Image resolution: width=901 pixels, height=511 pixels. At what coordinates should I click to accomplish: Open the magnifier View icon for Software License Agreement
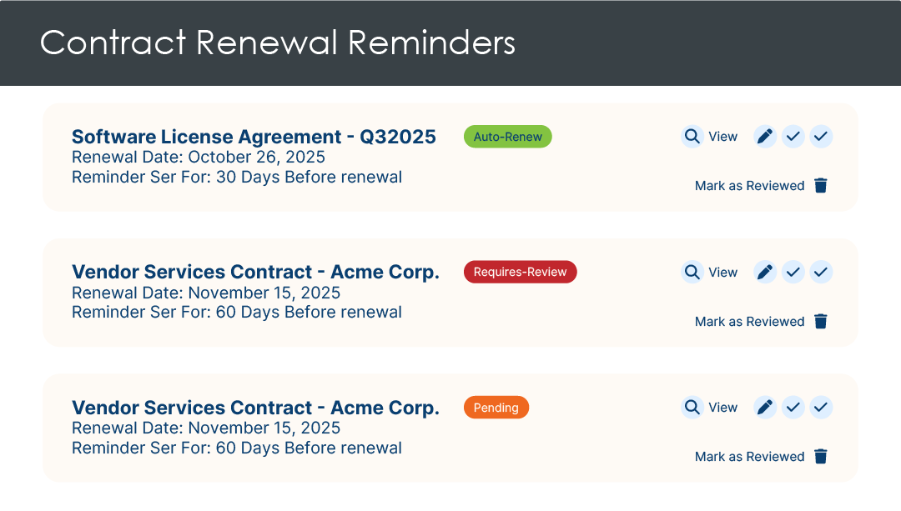pyautogui.click(x=692, y=136)
